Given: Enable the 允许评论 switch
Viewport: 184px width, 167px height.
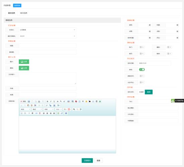Looking at the screenshot, I should pos(142,82).
